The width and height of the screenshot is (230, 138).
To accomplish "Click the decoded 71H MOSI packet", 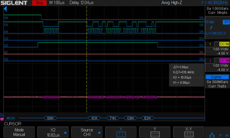I will coord(113,118).
